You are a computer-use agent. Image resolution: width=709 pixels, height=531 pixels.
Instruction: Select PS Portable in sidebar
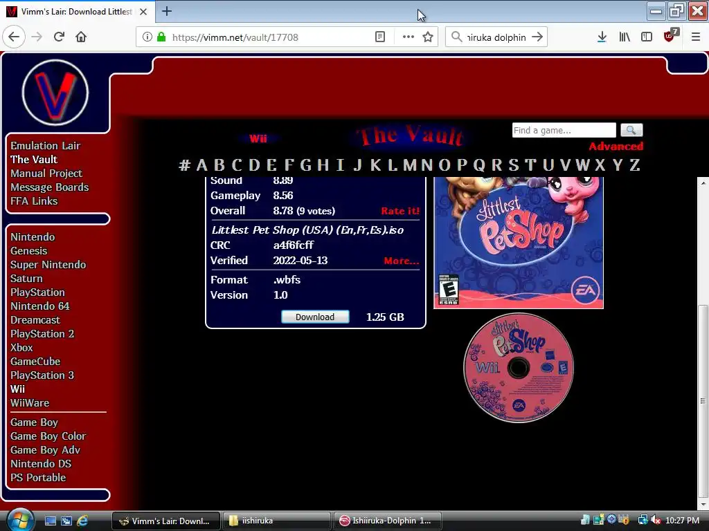(38, 478)
